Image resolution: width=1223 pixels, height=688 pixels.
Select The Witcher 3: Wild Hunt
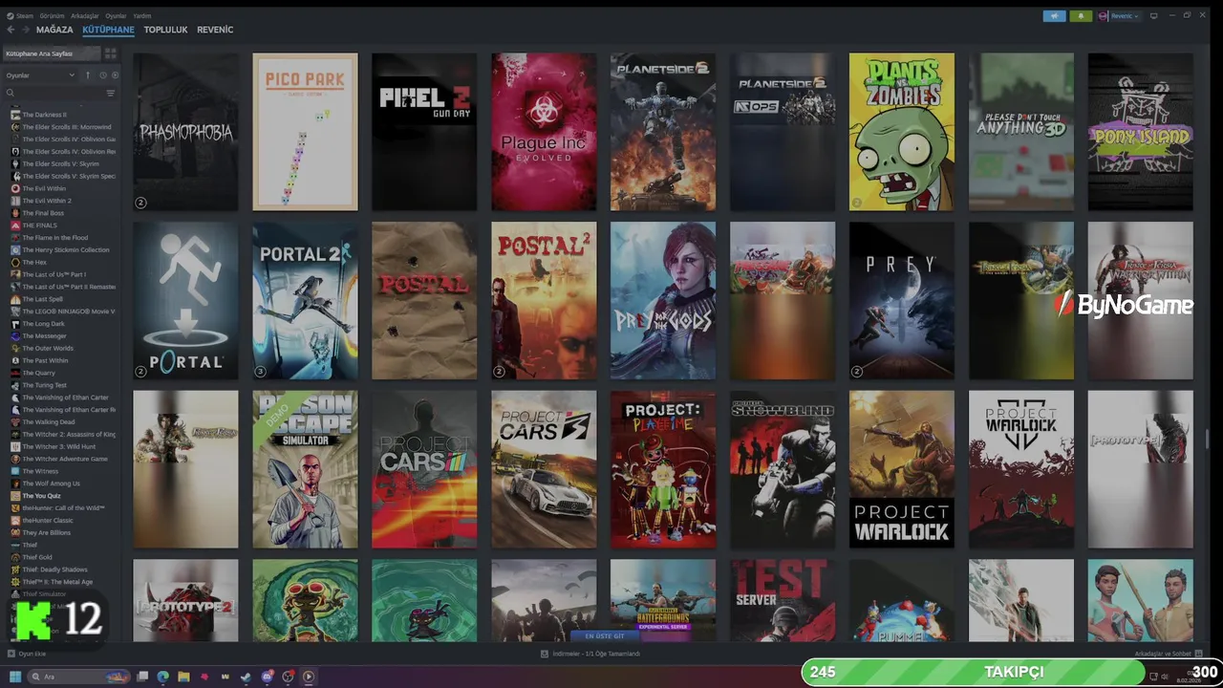click(x=58, y=446)
